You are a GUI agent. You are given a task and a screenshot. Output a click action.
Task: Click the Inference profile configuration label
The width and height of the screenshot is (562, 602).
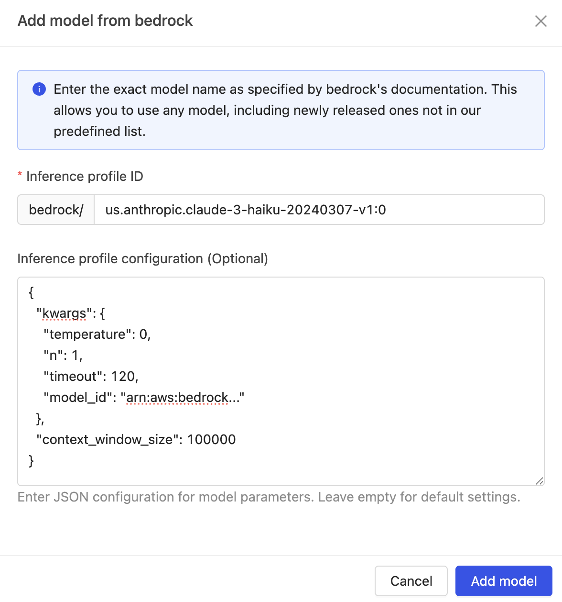click(143, 258)
